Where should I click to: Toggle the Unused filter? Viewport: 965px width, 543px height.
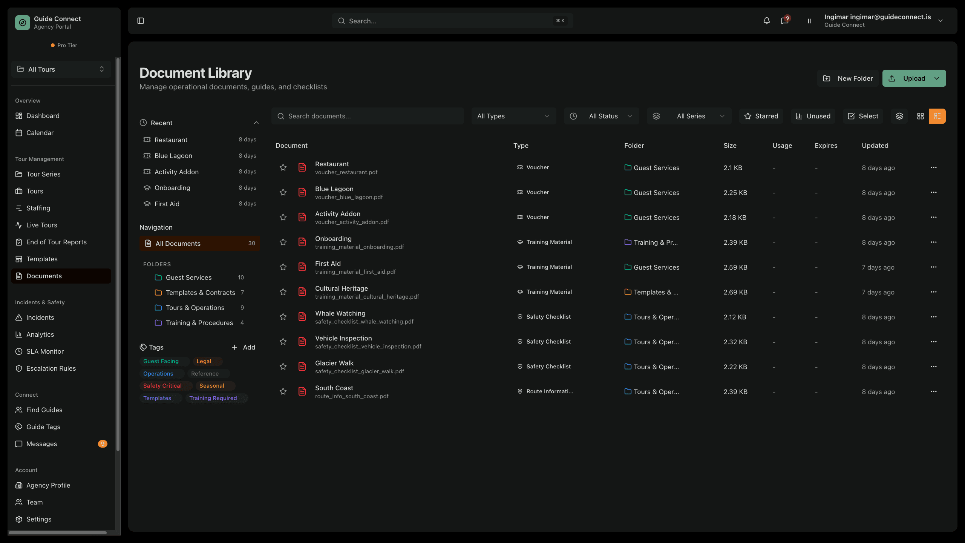[813, 116]
